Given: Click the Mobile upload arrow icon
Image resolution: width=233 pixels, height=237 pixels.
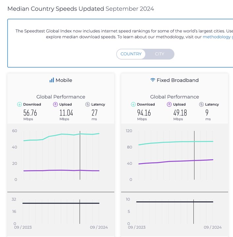Looking at the screenshot, I should (55, 104).
